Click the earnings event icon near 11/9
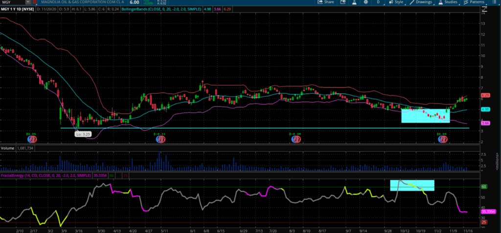This screenshot has width=501, height=233. click(x=443, y=139)
